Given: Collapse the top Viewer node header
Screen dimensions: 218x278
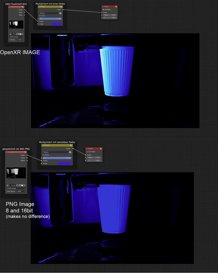Looking at the screenshot, I should tap(103, 6).
